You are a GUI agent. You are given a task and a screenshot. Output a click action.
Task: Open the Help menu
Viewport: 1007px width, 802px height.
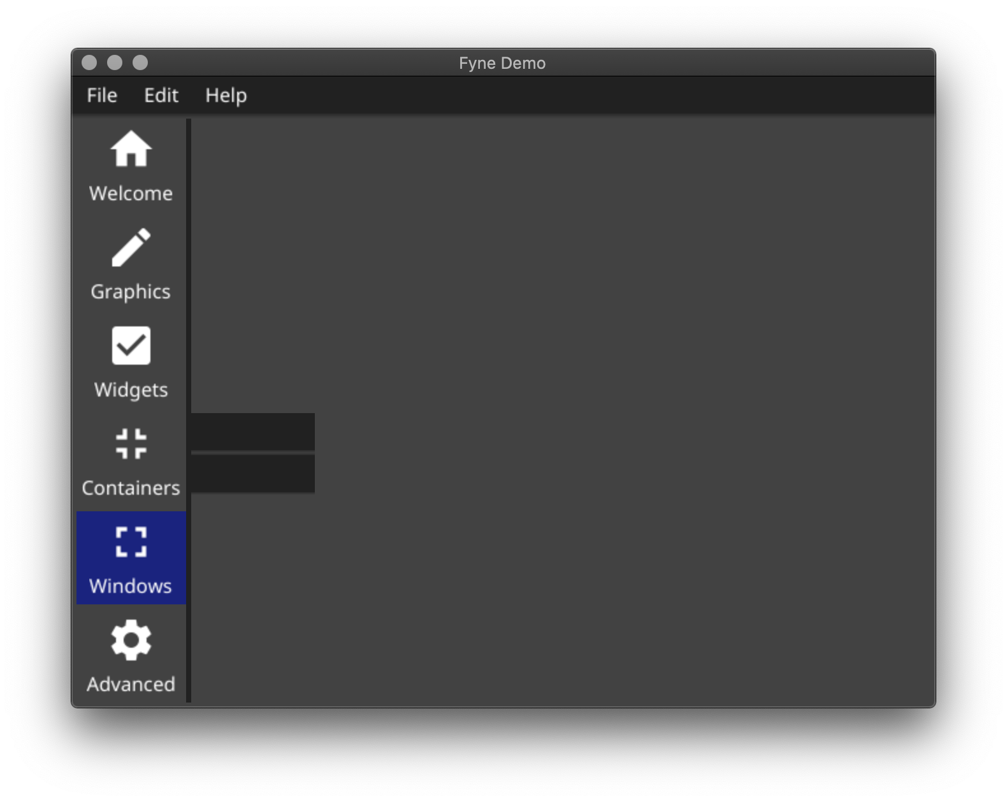[x=226, y=96]
